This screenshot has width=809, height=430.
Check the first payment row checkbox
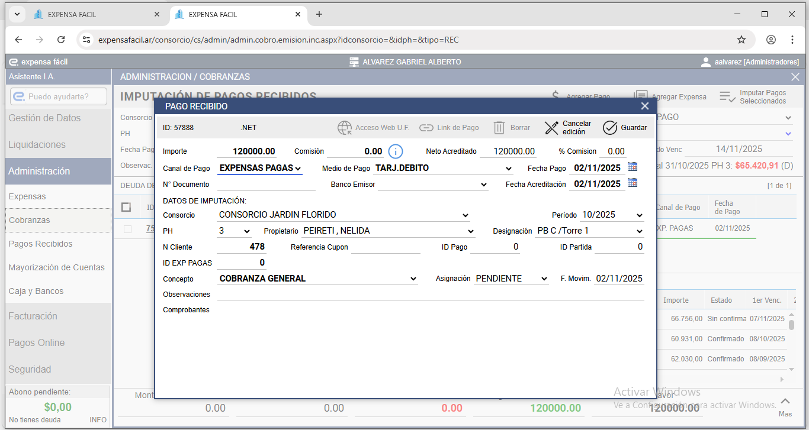(128, 229)
